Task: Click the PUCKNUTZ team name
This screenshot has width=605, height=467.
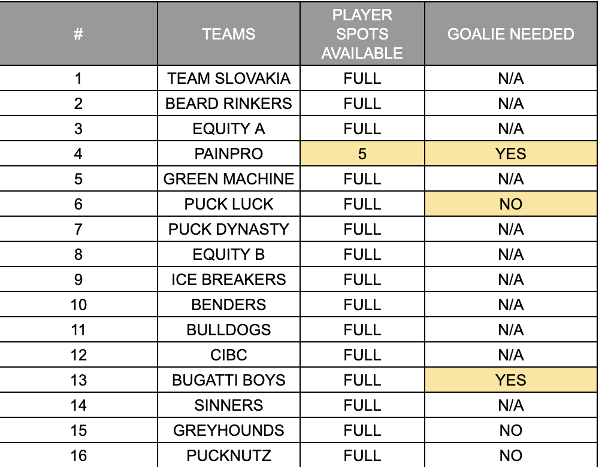Action: coord(229,456)
